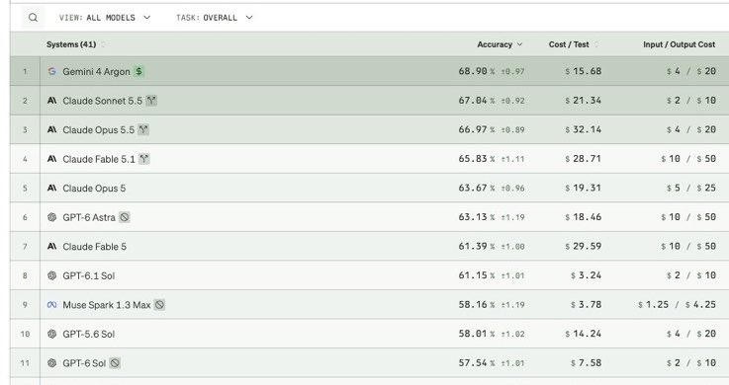Click the $3.24 cost per test value
729x385 pixels.
[586, 275]
